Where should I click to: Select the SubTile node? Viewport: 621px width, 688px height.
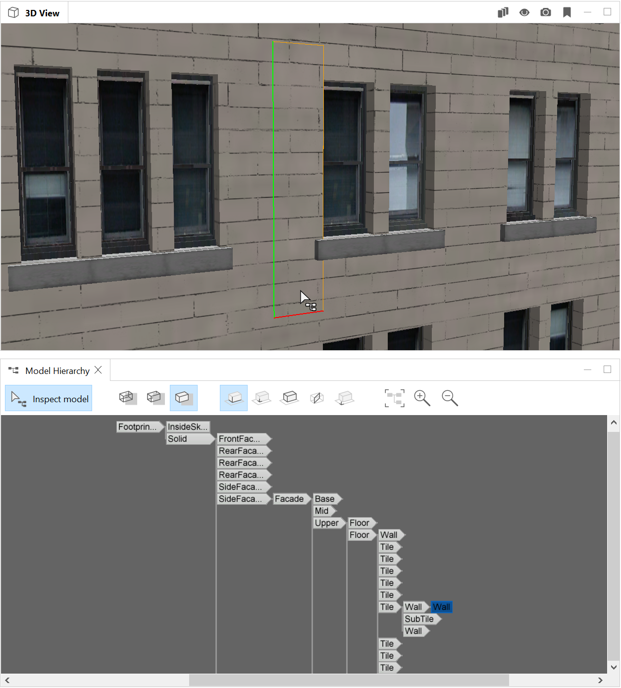pyautogui.click(x=420, y=619)
